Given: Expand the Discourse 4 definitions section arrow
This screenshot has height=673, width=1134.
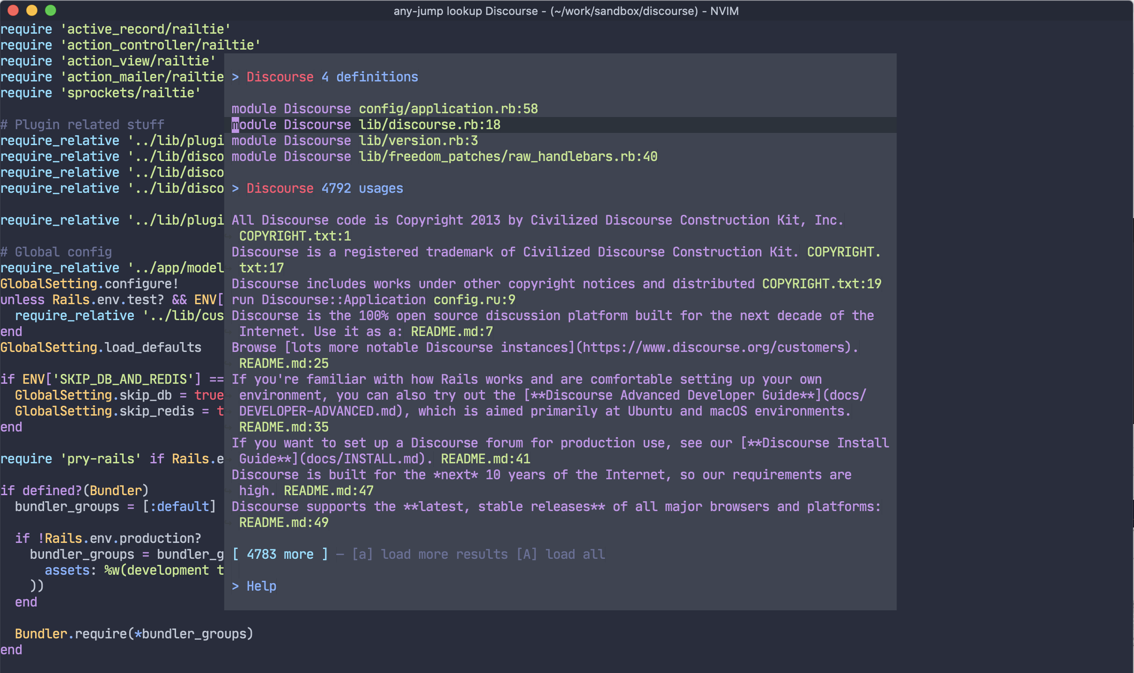Looking at the screenshot, I should 235,77.
